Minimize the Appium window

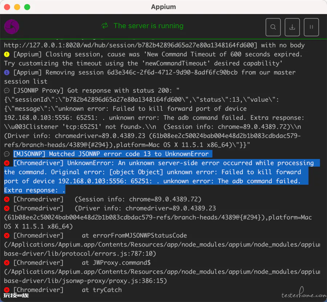pos(17,7)
